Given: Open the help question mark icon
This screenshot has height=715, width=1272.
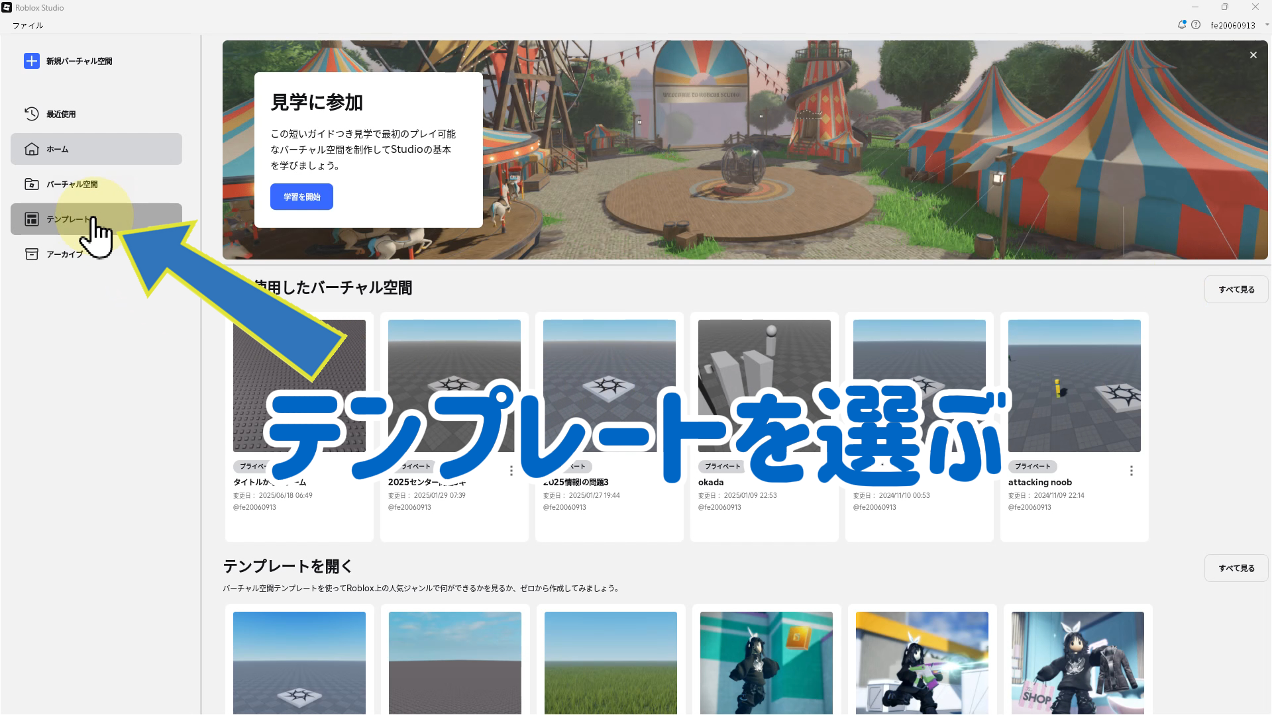Looking at the screenshot, I should click(1196, 25).
